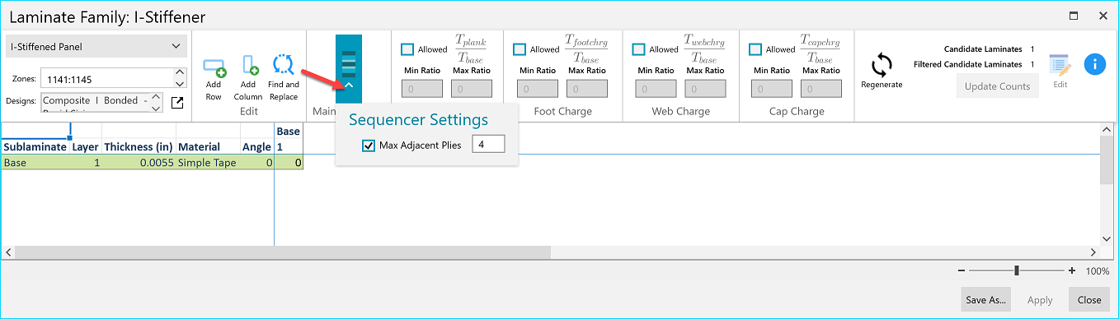
Task: Click the Web Charge Min Ratio field
Action: [656, 89]
